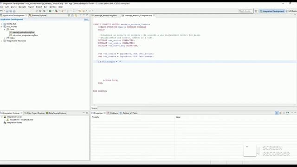Image resolution: width=297 pixels, height=167 pixels.
Task: Open the Search menu
Action: pos(31,7)
